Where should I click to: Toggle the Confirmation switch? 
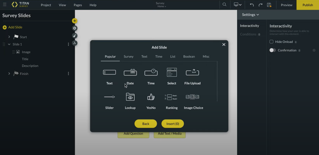tap(273, 50)
